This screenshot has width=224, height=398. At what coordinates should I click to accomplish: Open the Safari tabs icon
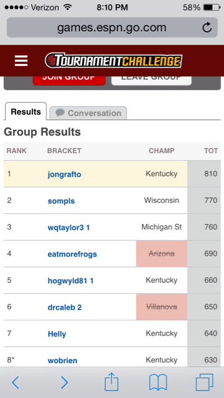205,382
